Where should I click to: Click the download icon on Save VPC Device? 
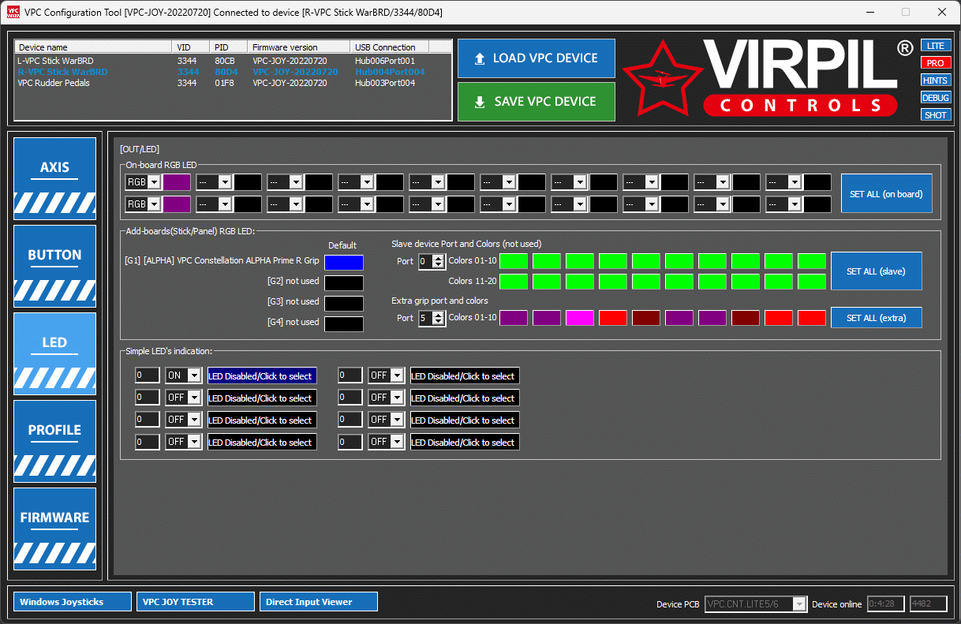[x=479, y=102]
